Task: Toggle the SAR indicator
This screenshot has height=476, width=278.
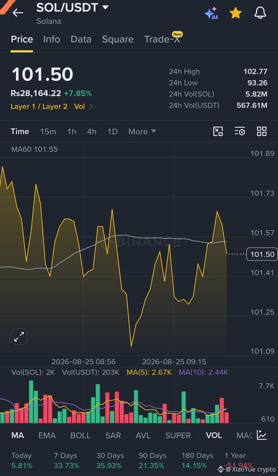Action: (x=113, y=435)
